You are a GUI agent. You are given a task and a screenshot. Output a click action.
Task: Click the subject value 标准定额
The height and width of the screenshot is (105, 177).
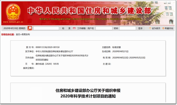point(117,47)
